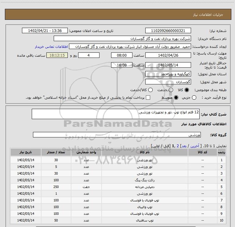
Task: Click the general description text area
Action: (116, 114)
